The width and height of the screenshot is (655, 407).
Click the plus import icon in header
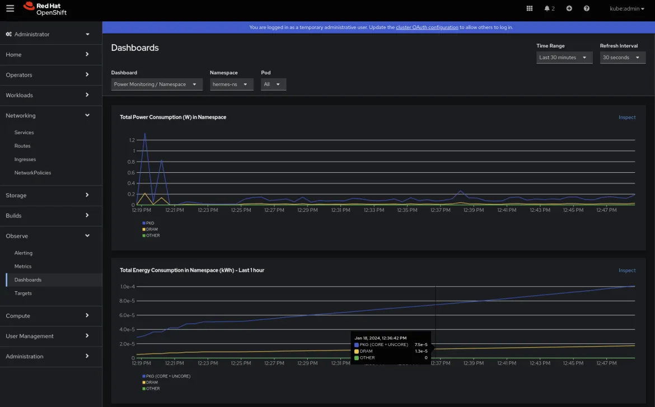(x=569, y=8)
